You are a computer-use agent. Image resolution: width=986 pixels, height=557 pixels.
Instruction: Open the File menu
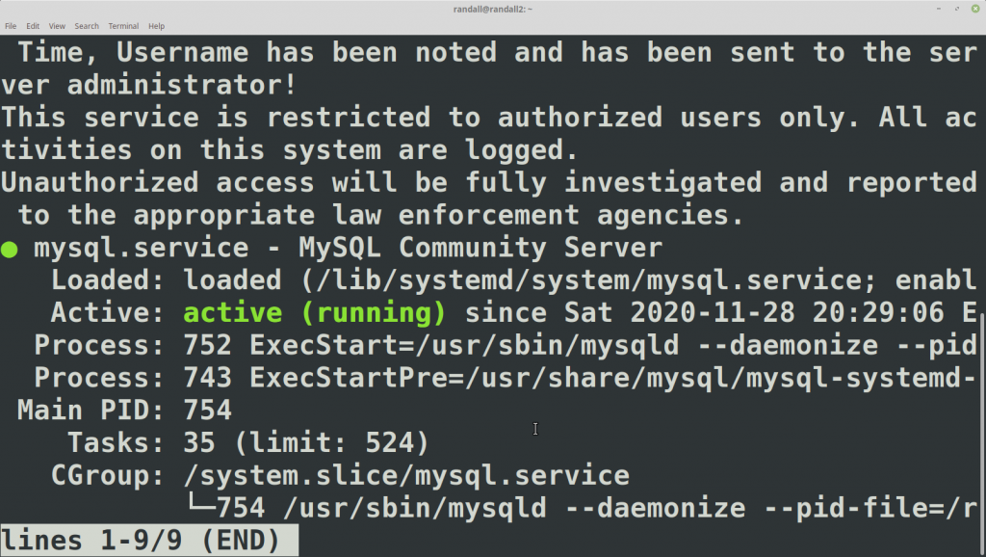coord(11,26)
